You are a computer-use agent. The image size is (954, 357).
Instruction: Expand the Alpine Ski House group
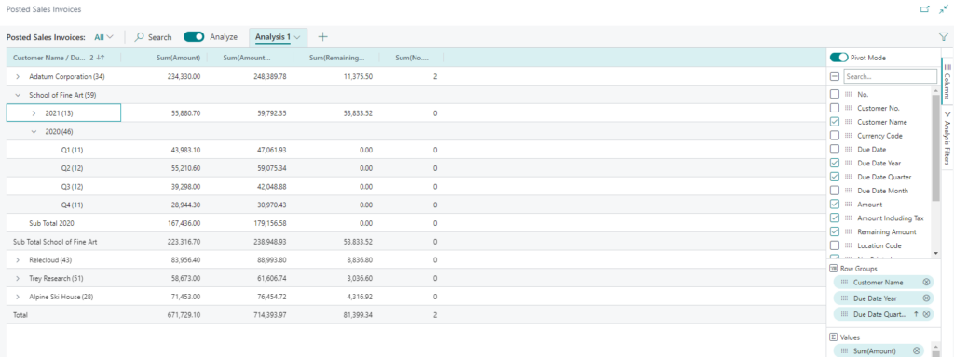pos(18,297)
